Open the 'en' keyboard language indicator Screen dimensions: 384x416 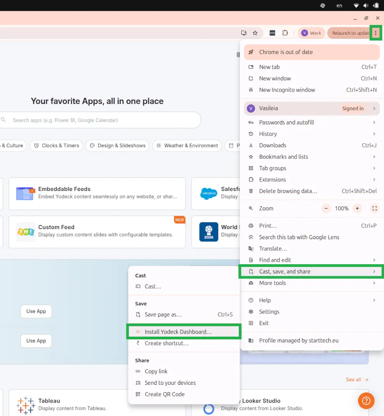339,5
